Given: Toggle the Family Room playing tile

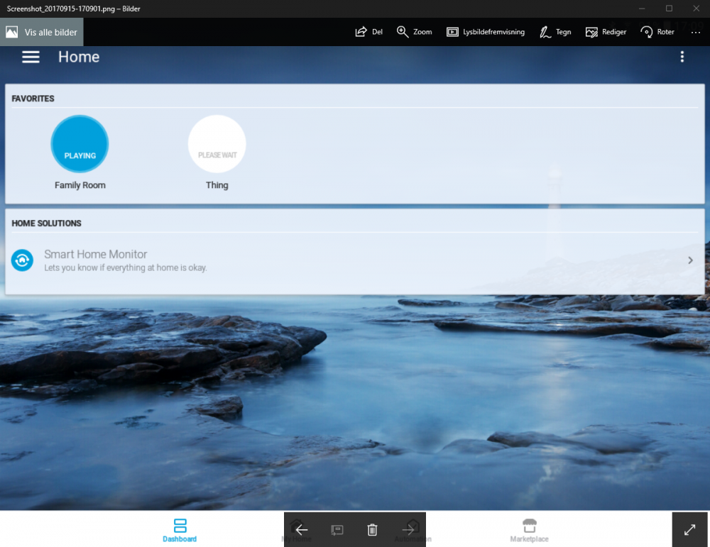Looking at the screenshot, I should point(80,144).
